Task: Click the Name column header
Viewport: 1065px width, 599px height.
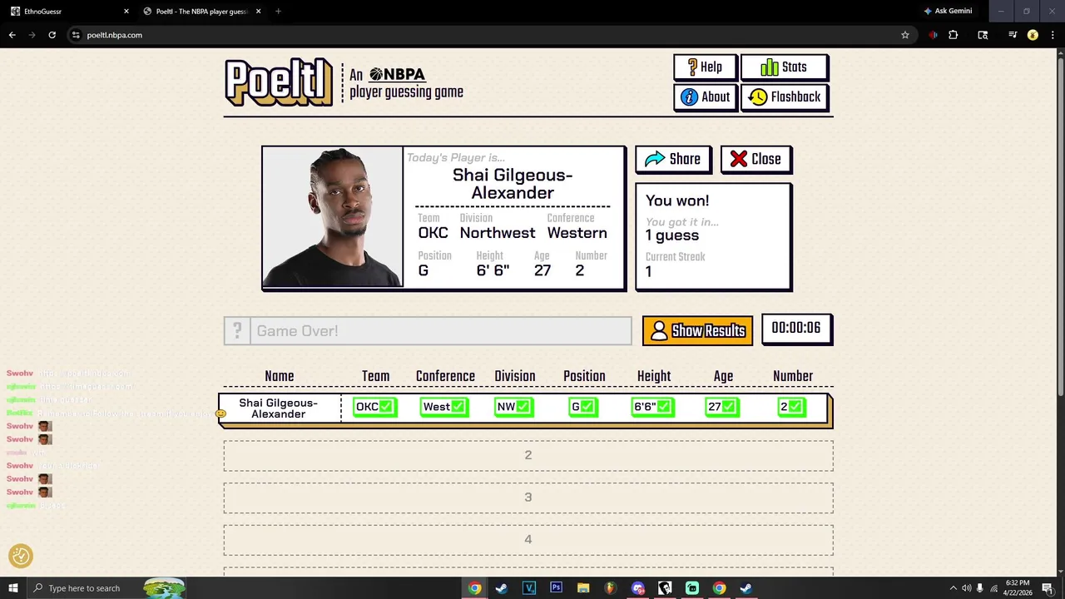Action: point(279,376)
